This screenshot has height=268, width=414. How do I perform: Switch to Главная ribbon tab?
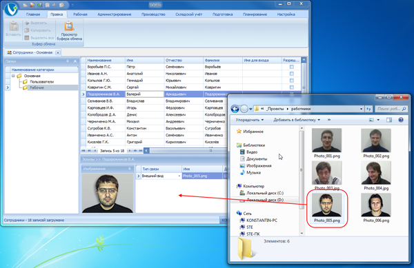33,14
